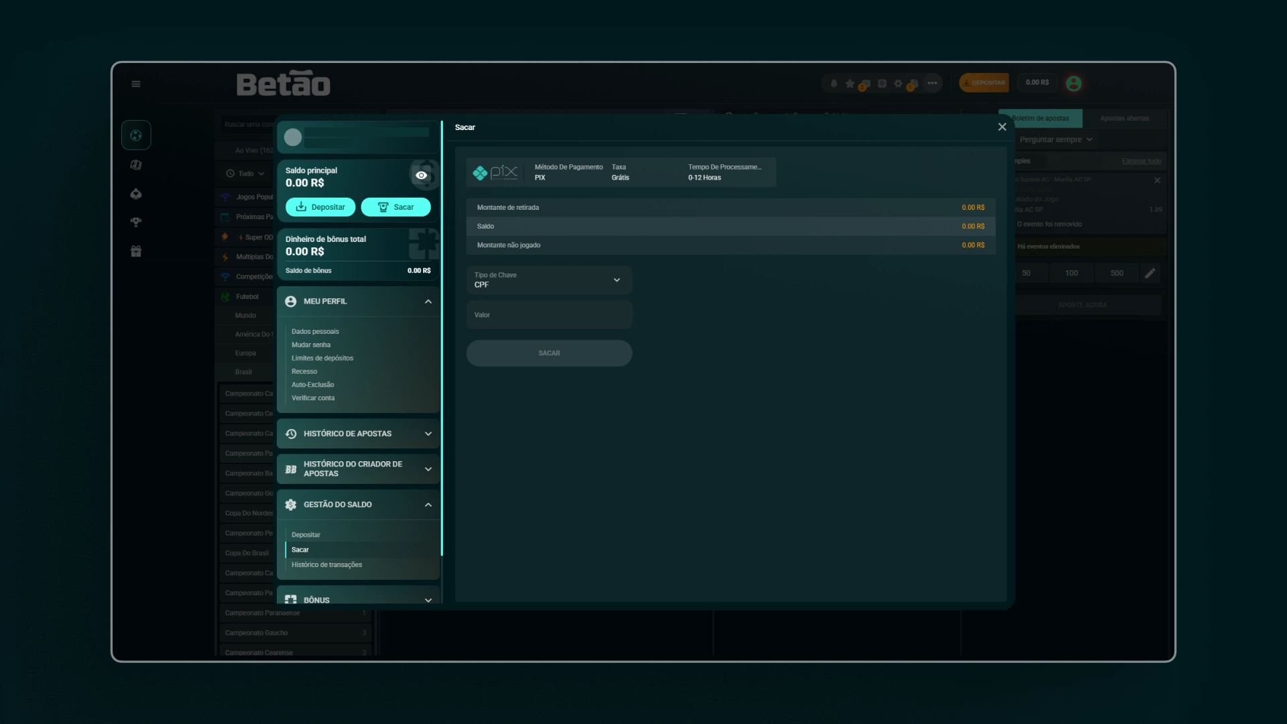Image resolution: width=1287 pixels, height=724 pixels.
Task: Click the 0.00 R$ header balance
Action: [1037, 83]
